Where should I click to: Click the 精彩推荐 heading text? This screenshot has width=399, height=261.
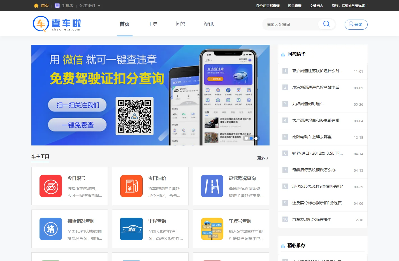(296, 245)
